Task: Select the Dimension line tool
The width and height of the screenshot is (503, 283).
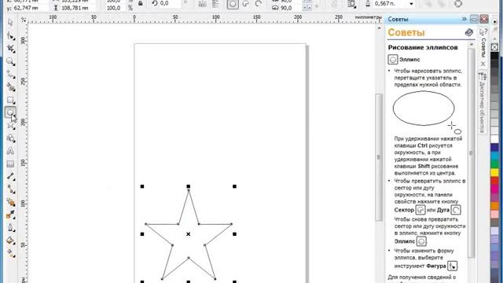Action: click(10, 177)
